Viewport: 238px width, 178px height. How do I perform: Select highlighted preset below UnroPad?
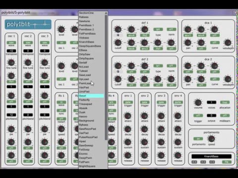click(91, 96)
